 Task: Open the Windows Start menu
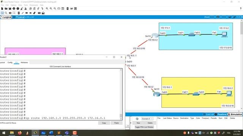tap(4, 133)
